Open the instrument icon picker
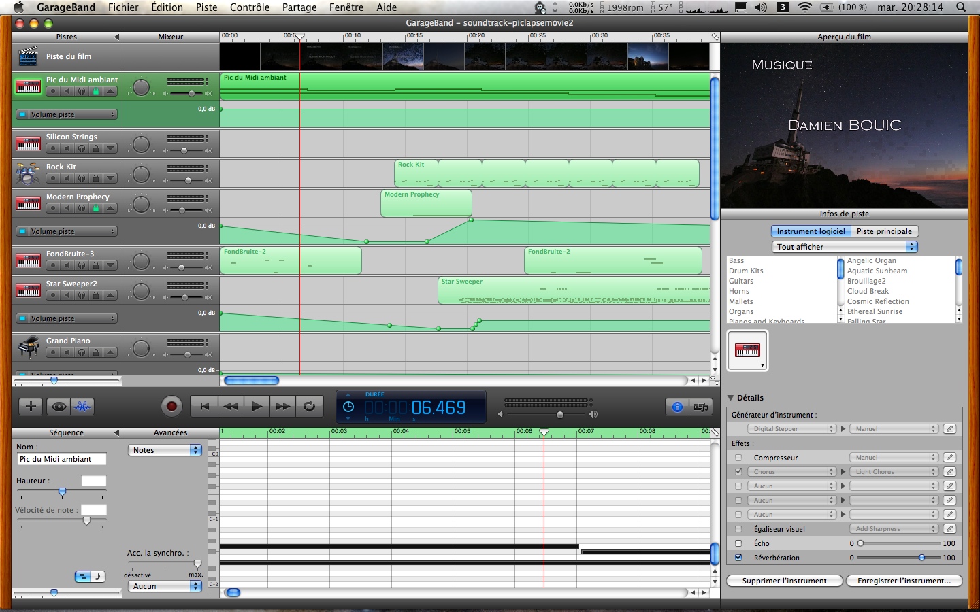The width and height of the screenshot is (980, 612). tap(747, 351)
